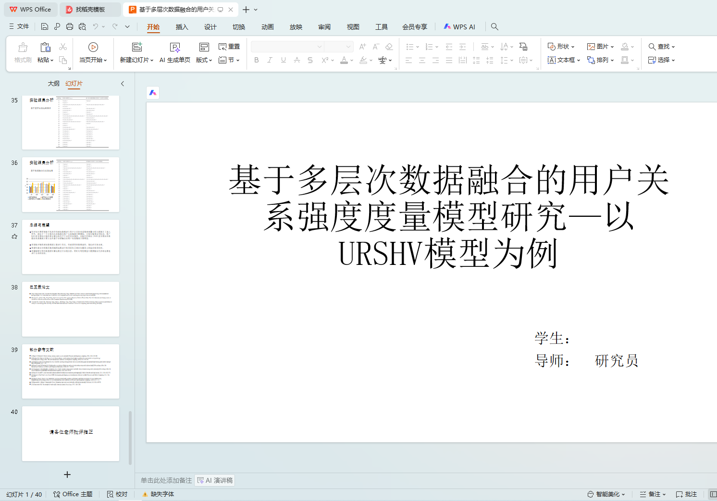Open print preview from quick access bar
The height and width of the screenshot is (501, 717).
(x=82, y=27)
